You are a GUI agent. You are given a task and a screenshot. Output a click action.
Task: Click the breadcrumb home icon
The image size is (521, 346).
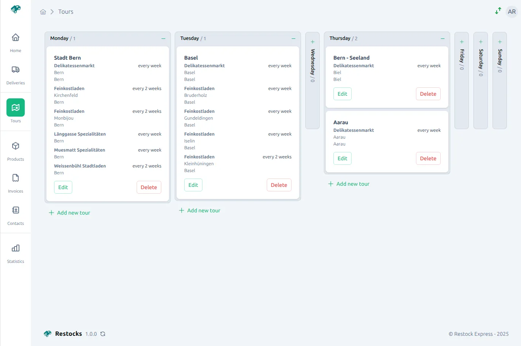click(43, 12)
